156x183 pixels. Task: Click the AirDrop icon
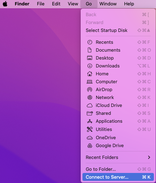click(90, 90)
